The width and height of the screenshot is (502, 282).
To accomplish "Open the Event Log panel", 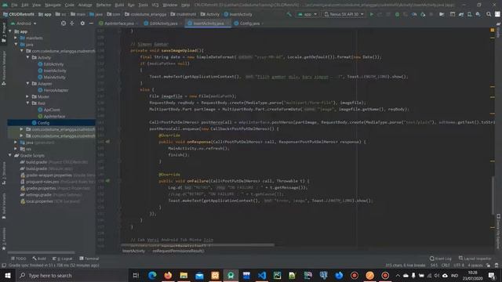I will pyautogui.click(x=441, y=258).
